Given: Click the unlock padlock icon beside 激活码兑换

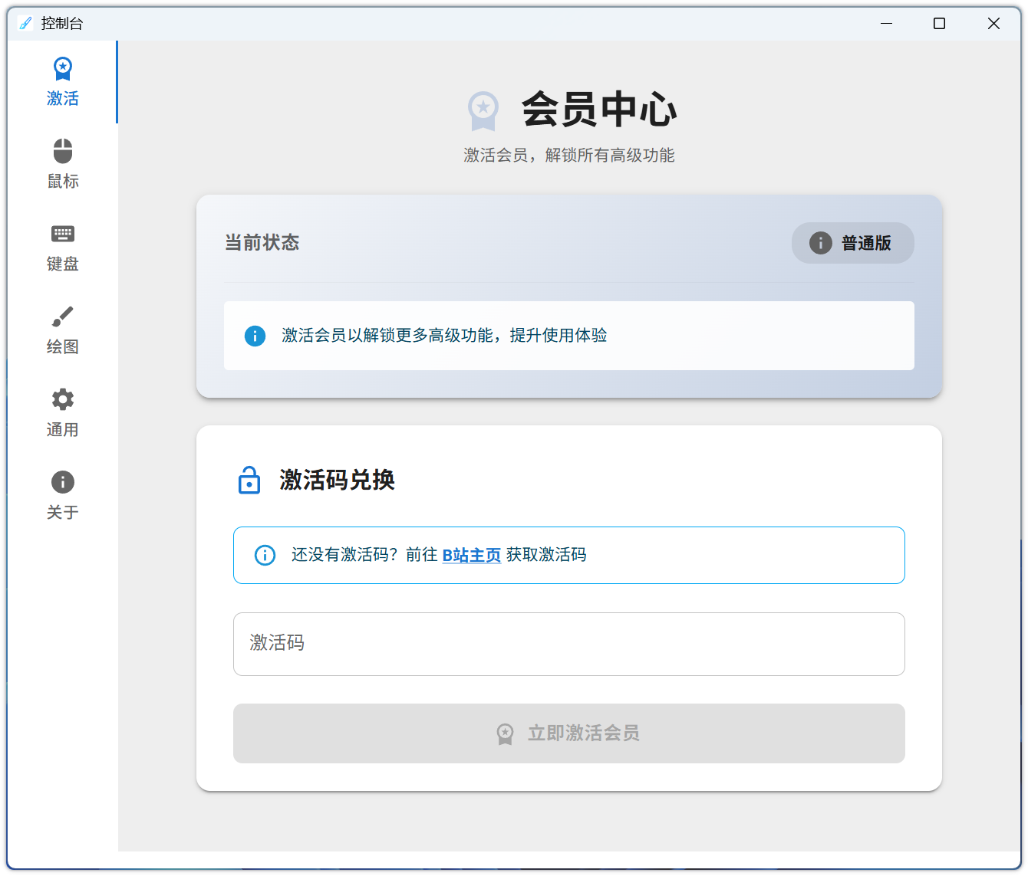Looking at the screenshot, I should [249, 481].
